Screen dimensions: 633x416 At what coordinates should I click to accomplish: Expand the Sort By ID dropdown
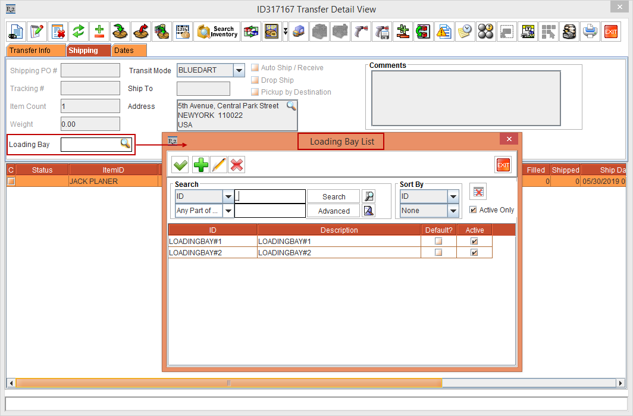click(x=453, y=197)
